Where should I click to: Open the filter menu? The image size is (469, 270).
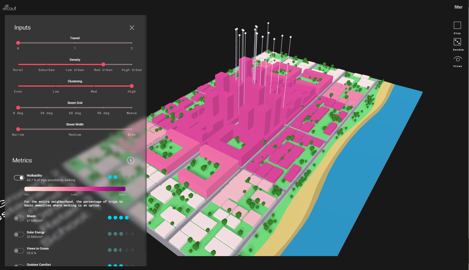pyautogui.click(x=458, y=7)
